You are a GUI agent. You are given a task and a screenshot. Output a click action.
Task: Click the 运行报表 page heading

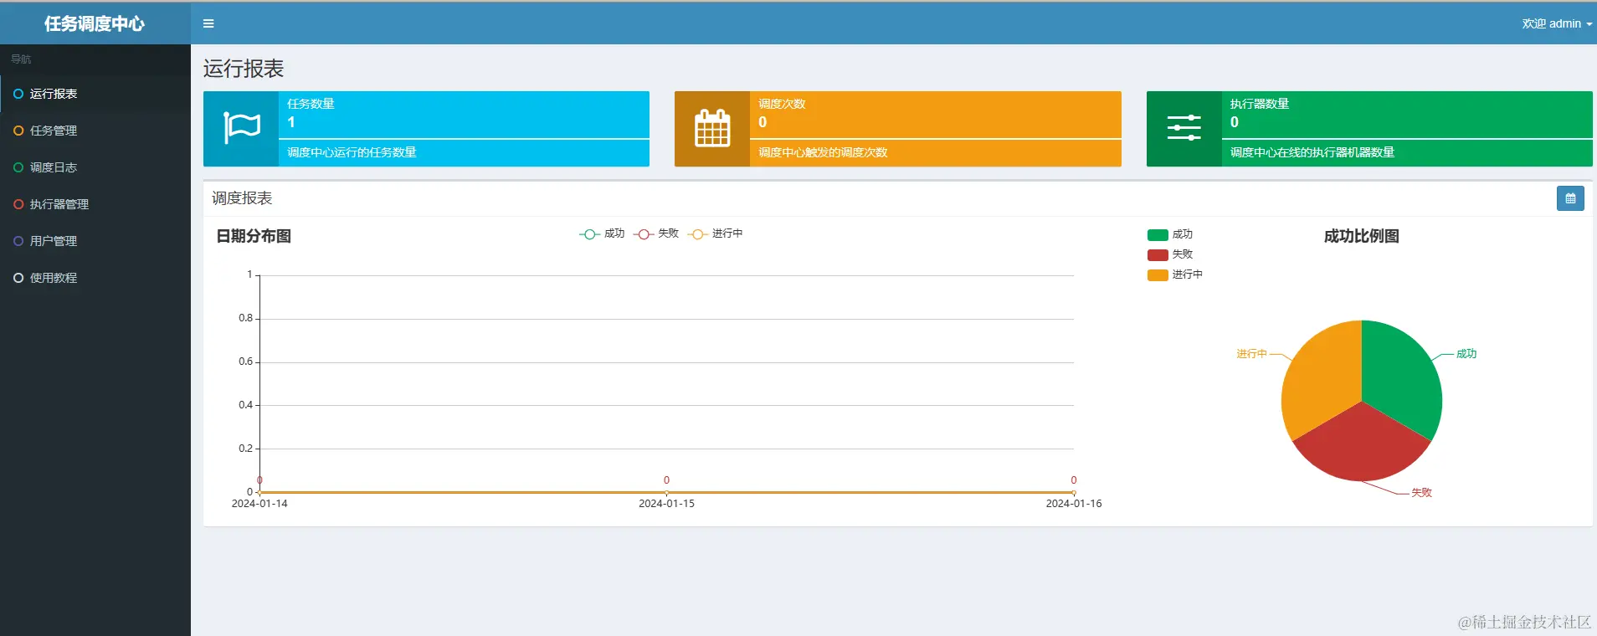[244, 69]
